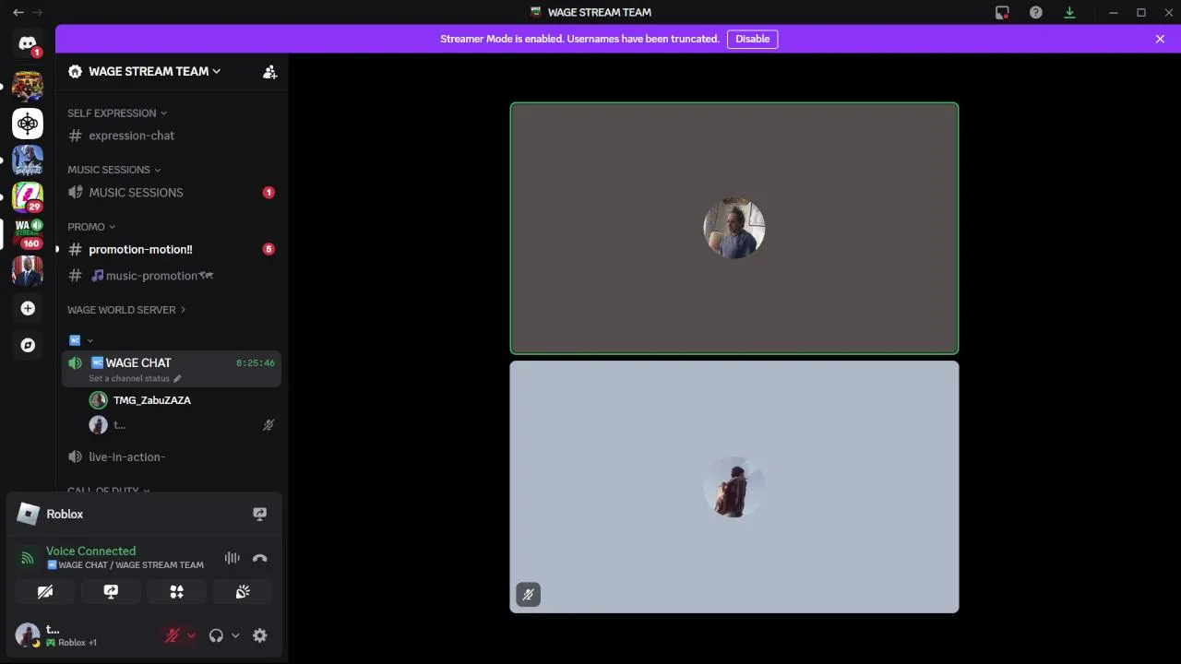This screenshot has height=664, width=1181.
Task: Click Set a channel status
Action: click(x=129, y=378)
